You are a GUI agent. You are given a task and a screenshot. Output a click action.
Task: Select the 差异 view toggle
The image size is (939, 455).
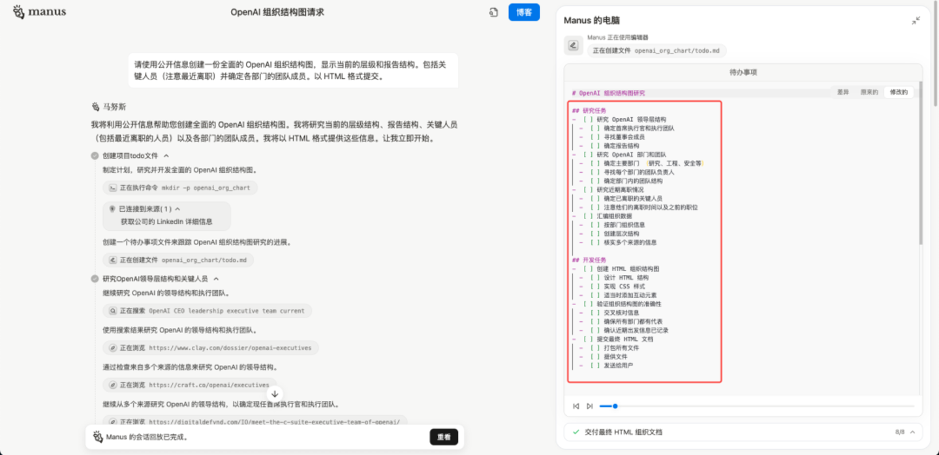pyautogui.click(x=843, y=93)
